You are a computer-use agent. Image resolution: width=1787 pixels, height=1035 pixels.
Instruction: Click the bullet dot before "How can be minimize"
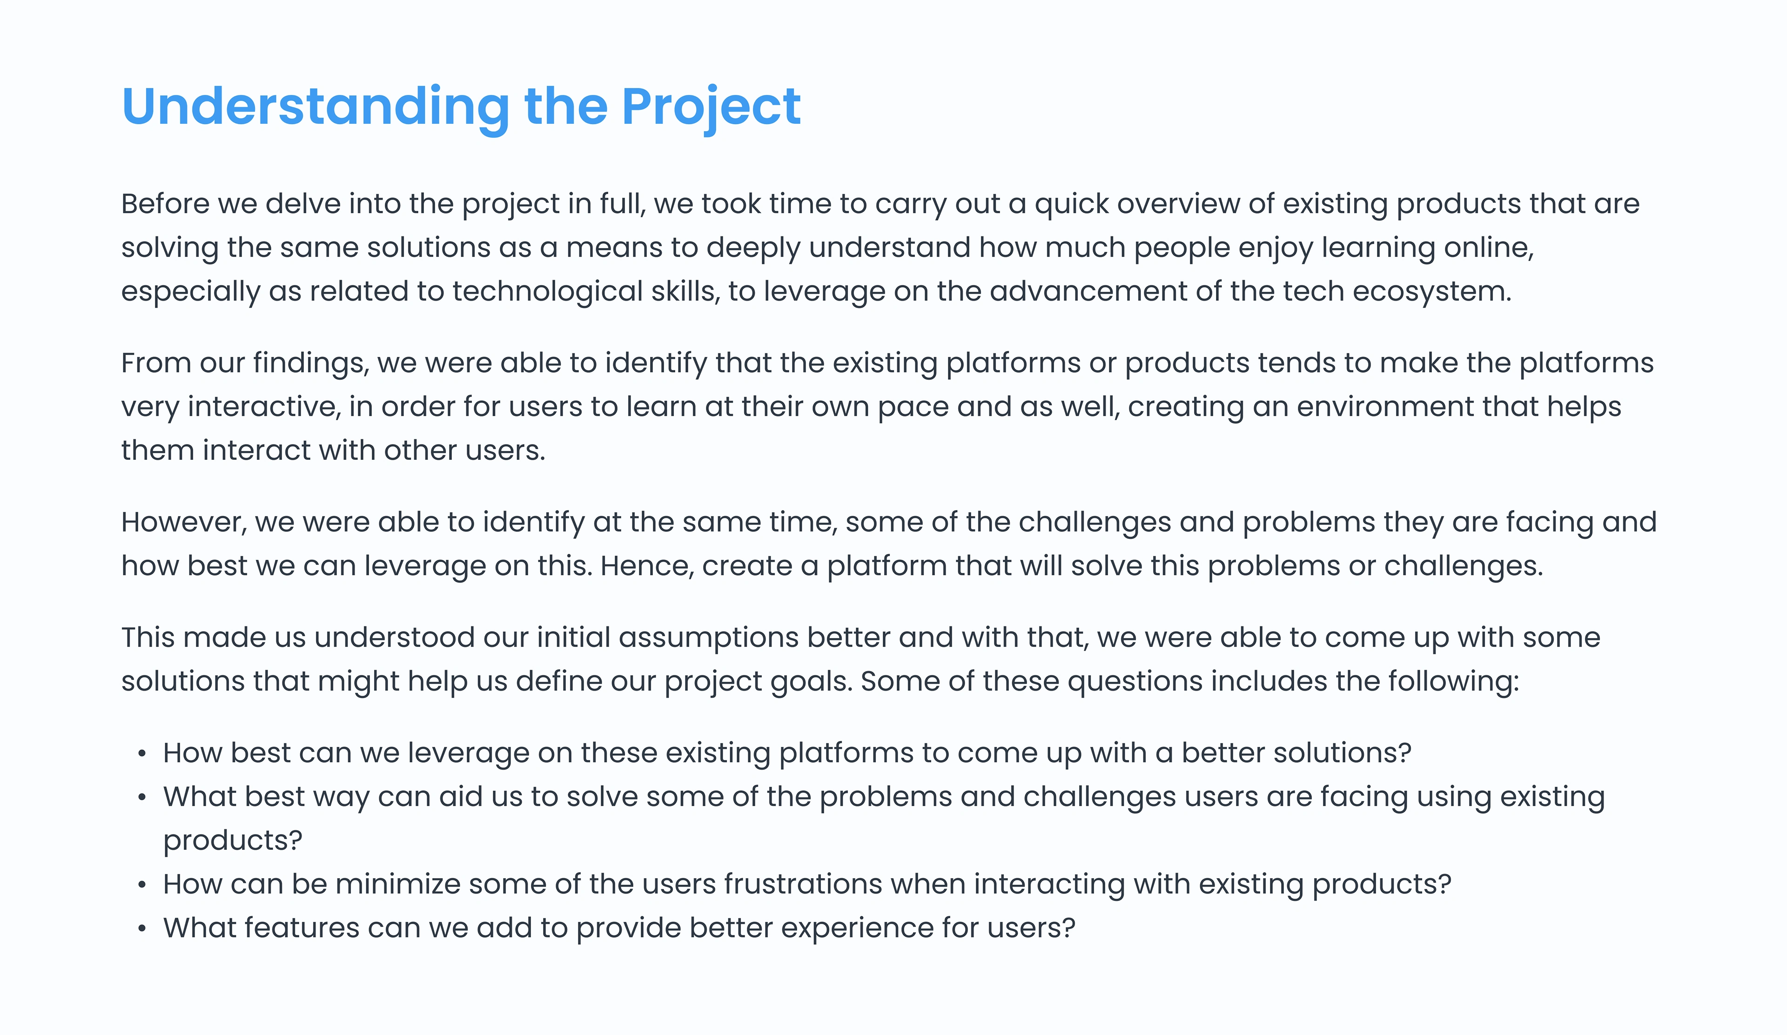click(x=142, y=885)
